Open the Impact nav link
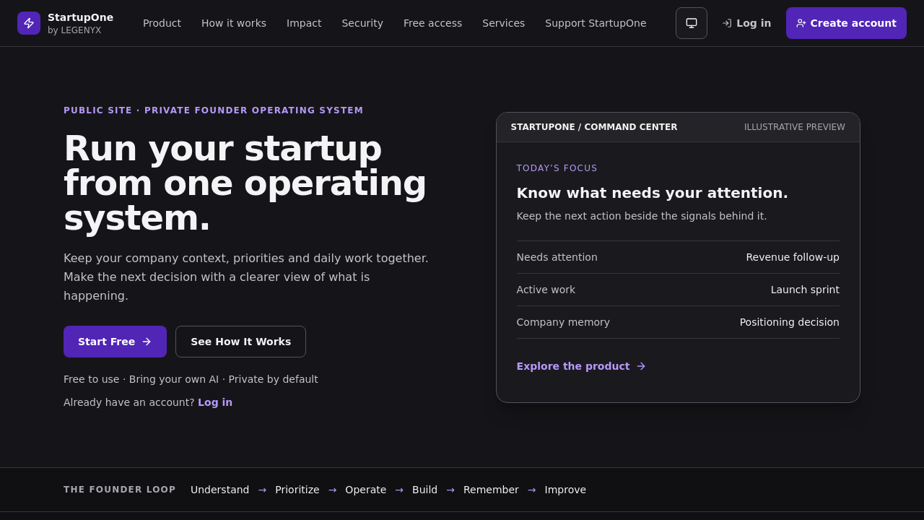 [x=304, y=23]
